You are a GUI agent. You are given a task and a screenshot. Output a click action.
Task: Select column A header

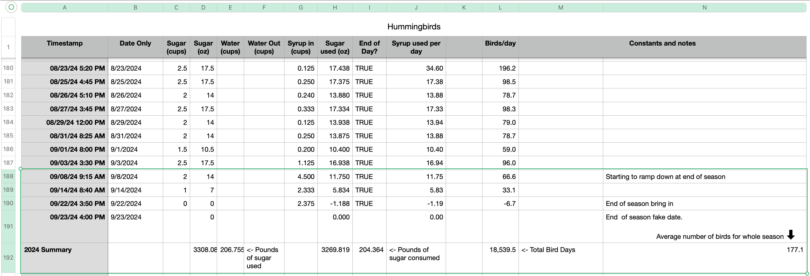[64, 8]
